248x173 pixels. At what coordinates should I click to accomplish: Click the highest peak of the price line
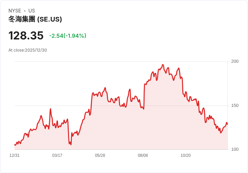(163, 65)
